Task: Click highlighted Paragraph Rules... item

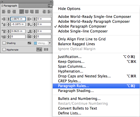Action: coord(96,86)
